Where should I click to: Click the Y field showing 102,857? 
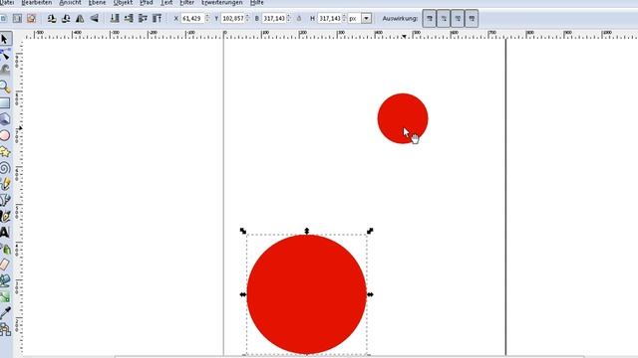(x=232, y=18)
